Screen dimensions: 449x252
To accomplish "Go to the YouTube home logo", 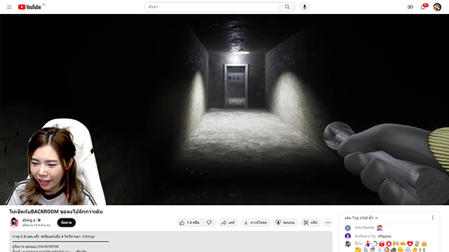I will (x=29, y=7).
